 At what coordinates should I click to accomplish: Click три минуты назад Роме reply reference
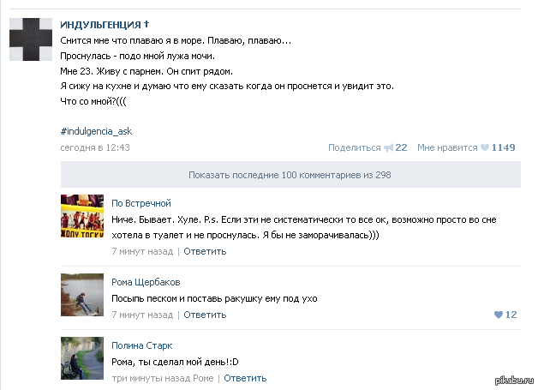(x=163, y=378)
